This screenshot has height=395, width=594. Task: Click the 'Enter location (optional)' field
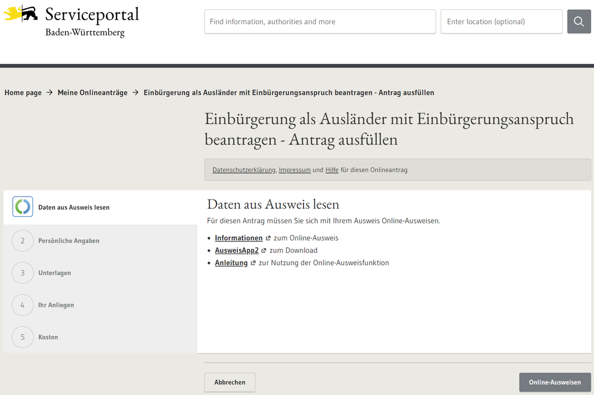501,21
